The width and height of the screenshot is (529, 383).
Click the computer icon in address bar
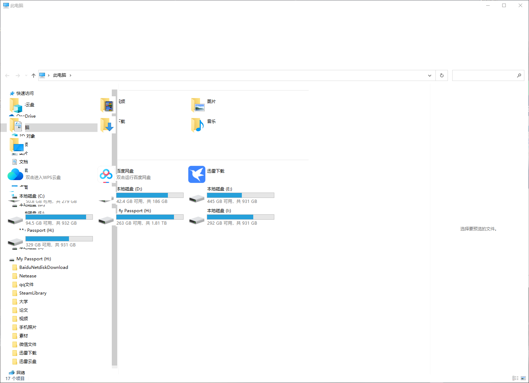pyautogui.click(x=42, y=75)
